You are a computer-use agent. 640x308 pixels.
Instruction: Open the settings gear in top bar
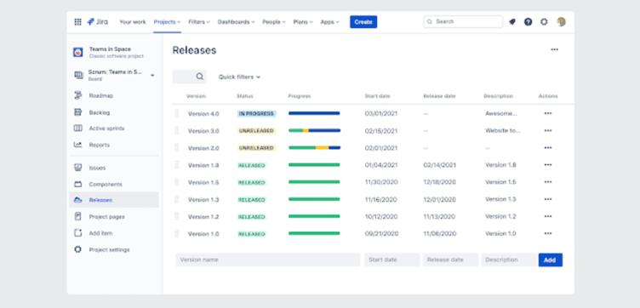(x=544, y=22)
